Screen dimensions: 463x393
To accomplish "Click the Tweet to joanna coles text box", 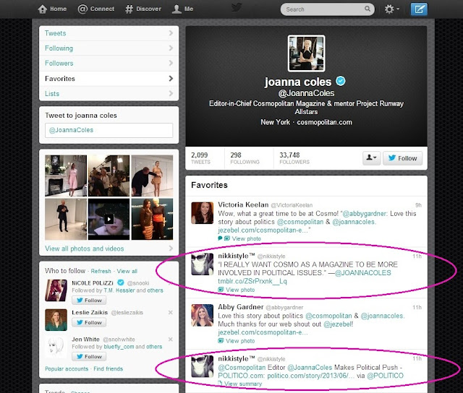I will click(109, 130).
